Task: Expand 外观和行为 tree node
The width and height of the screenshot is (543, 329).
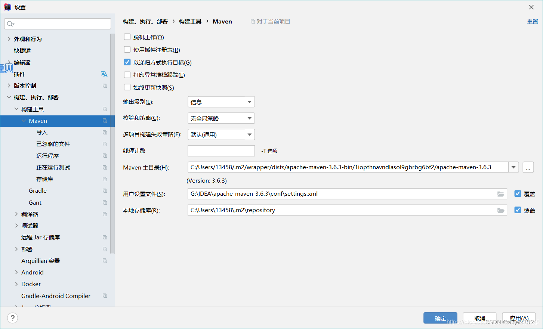Action: 9,39
